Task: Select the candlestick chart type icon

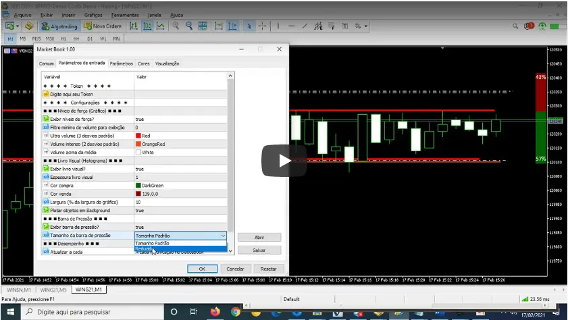Action: (x=147, y=26)
